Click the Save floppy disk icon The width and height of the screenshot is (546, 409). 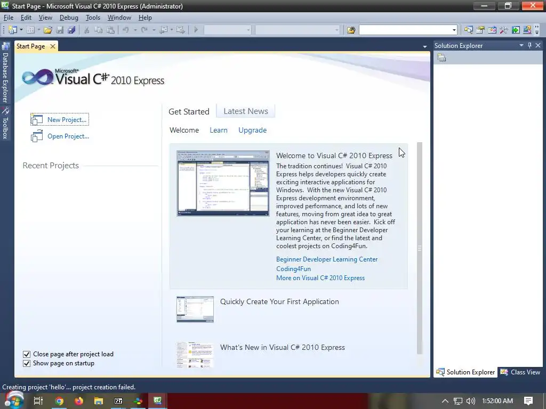60,30
